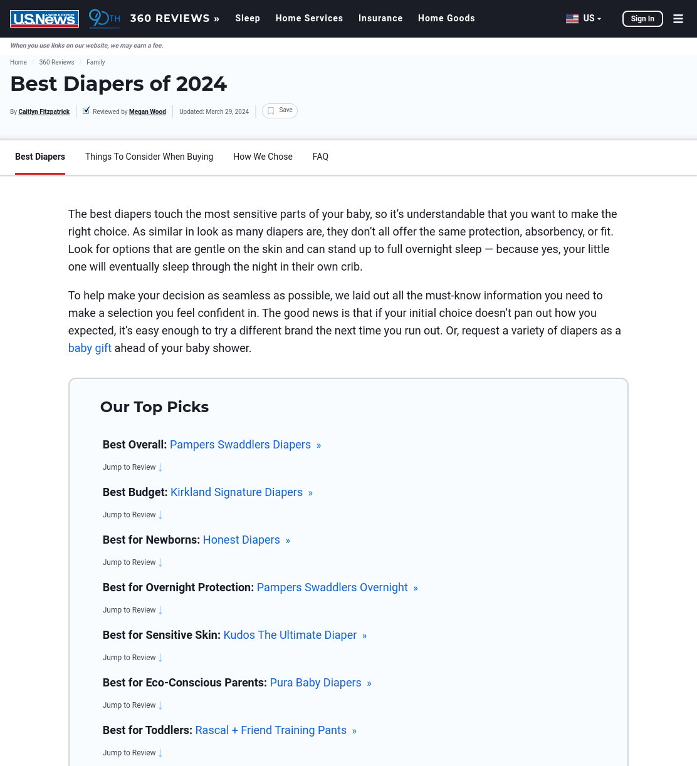Click the 360 Reviews breadcrumb link
This screenshot has width=697, height=766.
pyautogui.click(x=56, y=63)
